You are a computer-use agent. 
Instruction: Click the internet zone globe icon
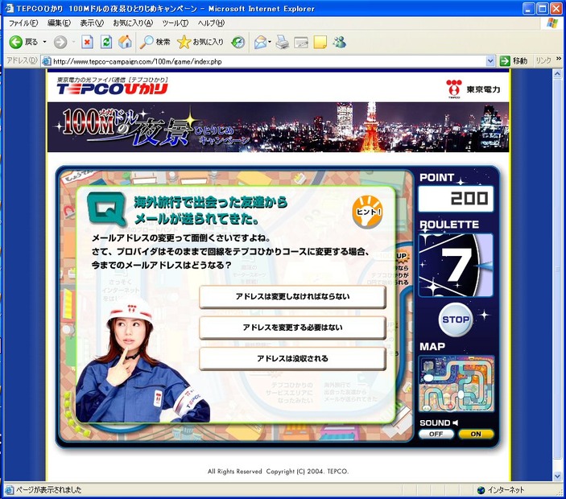(x=481, y=490)
